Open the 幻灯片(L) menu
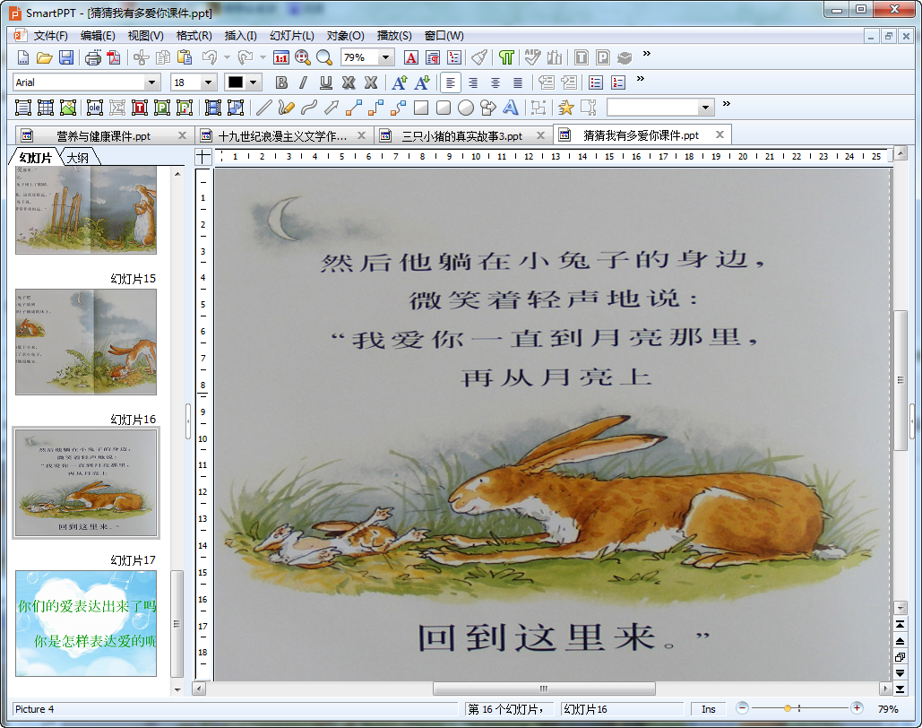 (292, 36)
